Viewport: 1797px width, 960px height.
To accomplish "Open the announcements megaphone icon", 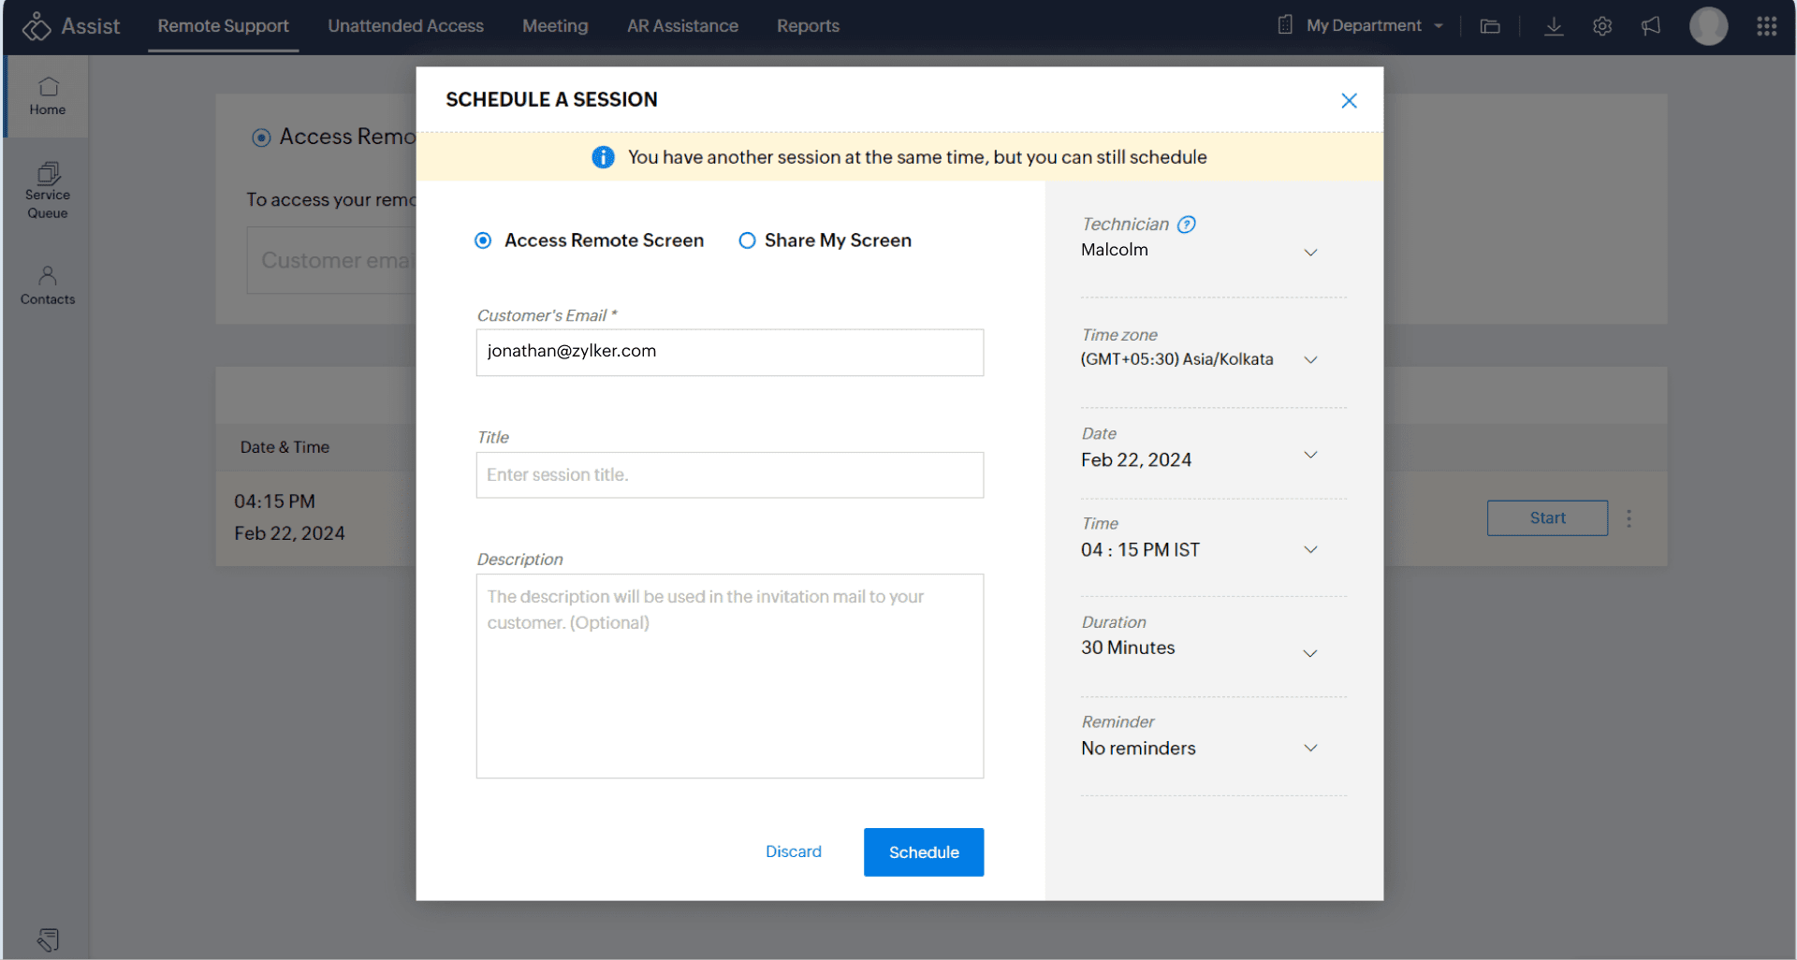I will click(x=1651, y=26).
